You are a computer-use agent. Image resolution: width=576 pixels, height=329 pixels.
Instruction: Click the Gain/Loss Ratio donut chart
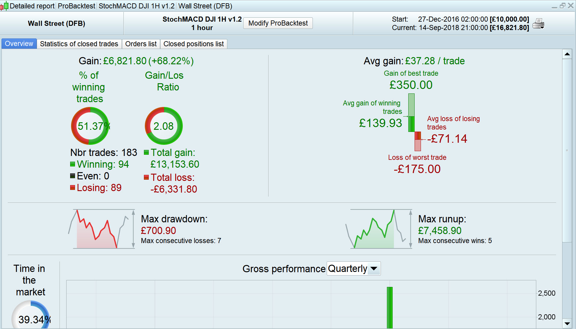pyautogui.click(x=164, y=126)
